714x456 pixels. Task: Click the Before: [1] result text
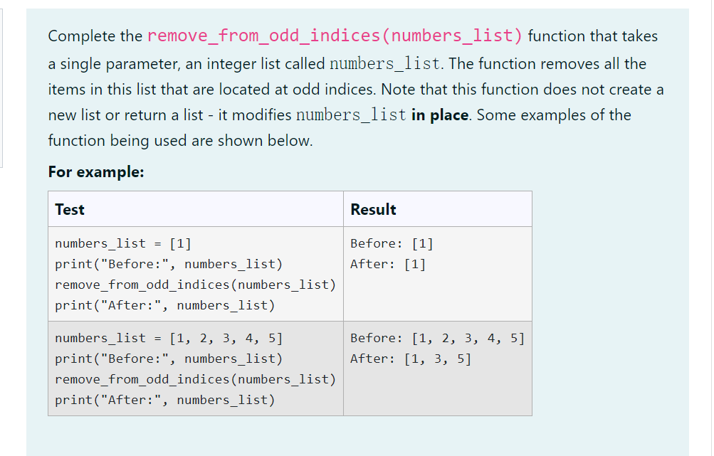390,243
